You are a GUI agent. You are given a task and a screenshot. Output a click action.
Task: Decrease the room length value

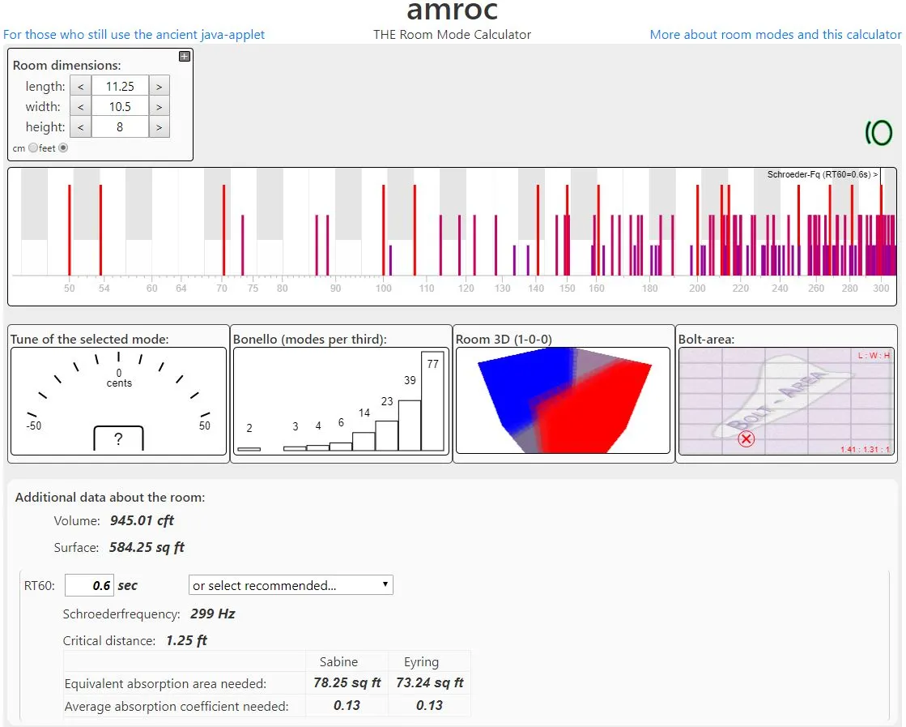coord(80,86)
